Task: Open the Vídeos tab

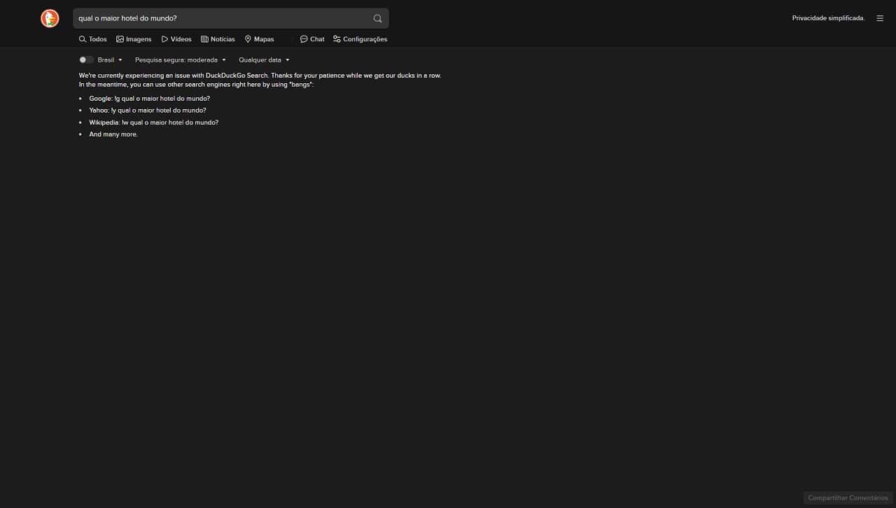Action: pyautogui.click(x=176, y=39)
